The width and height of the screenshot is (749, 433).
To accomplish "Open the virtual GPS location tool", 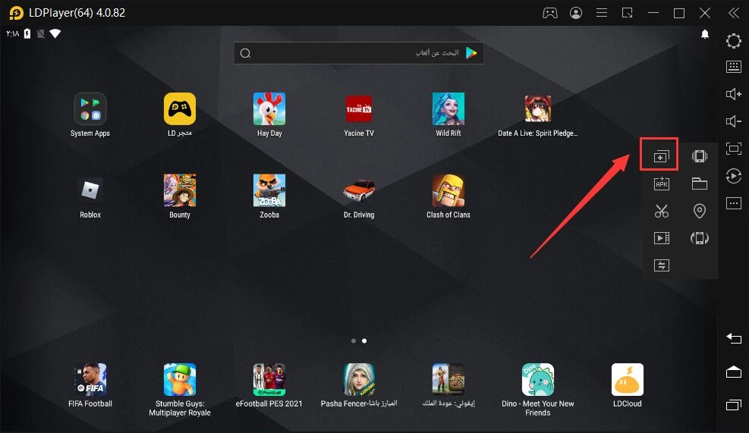I will pos(700,211).
